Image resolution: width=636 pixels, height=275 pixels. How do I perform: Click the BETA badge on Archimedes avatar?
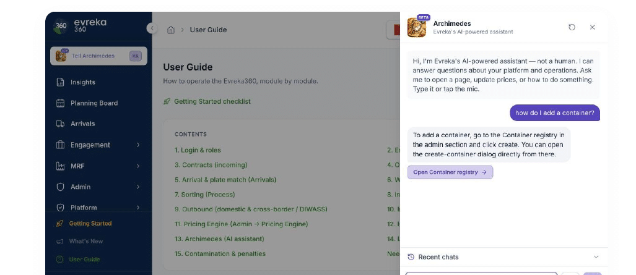click(424, 17)
